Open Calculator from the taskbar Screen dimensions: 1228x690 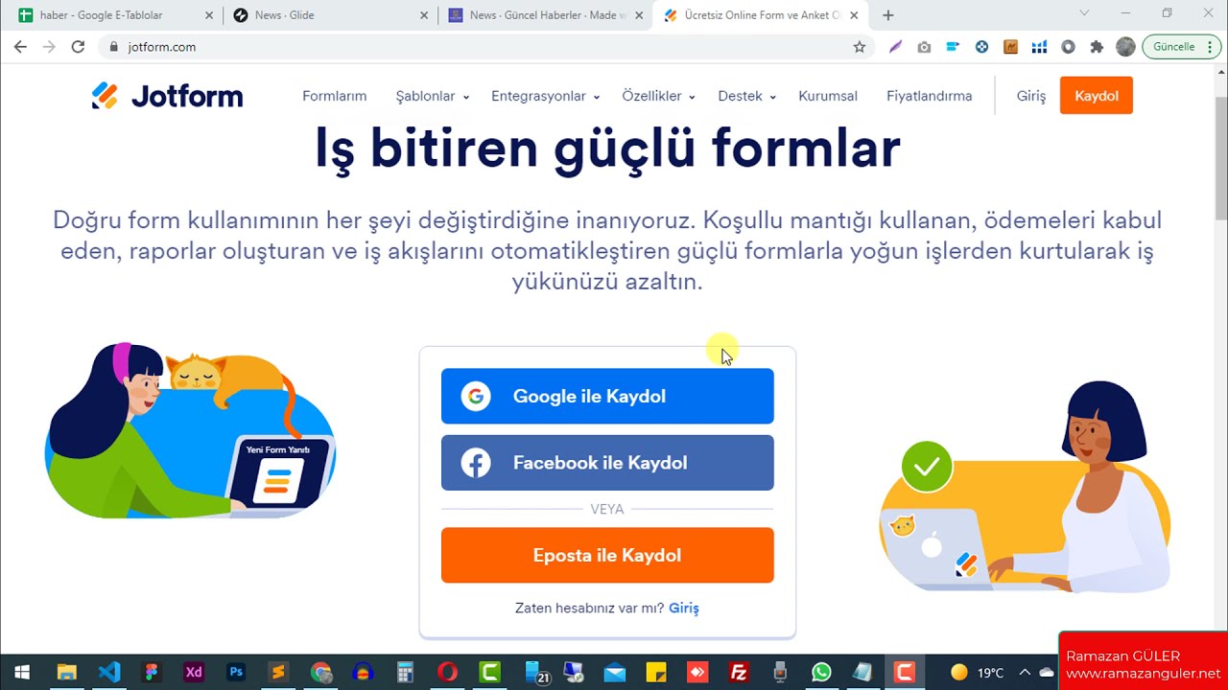click(x=405, y=672)
